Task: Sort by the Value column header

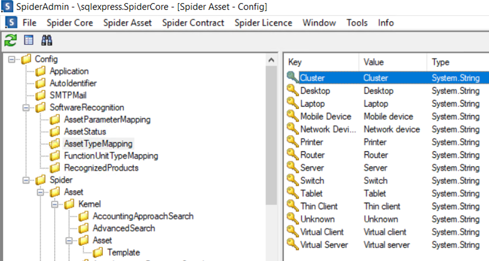Action: coord(393,62)
